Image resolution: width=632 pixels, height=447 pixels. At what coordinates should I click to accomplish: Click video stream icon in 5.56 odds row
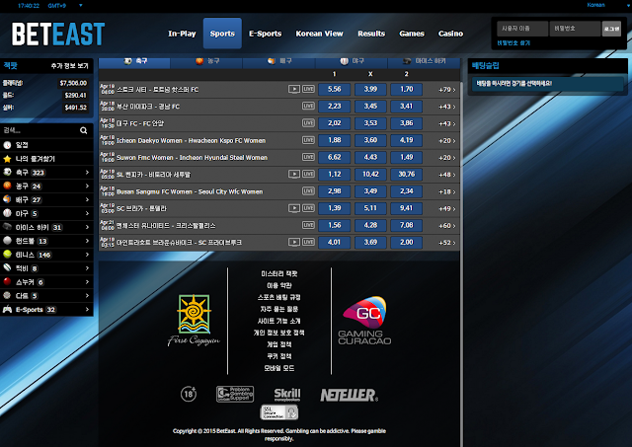[294, 89]
